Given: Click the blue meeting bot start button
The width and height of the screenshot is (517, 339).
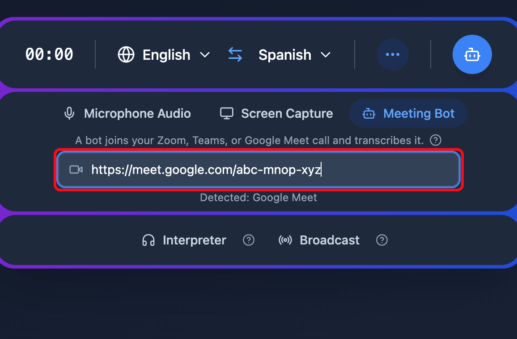Looking at the screenshot, I should 472,54.
